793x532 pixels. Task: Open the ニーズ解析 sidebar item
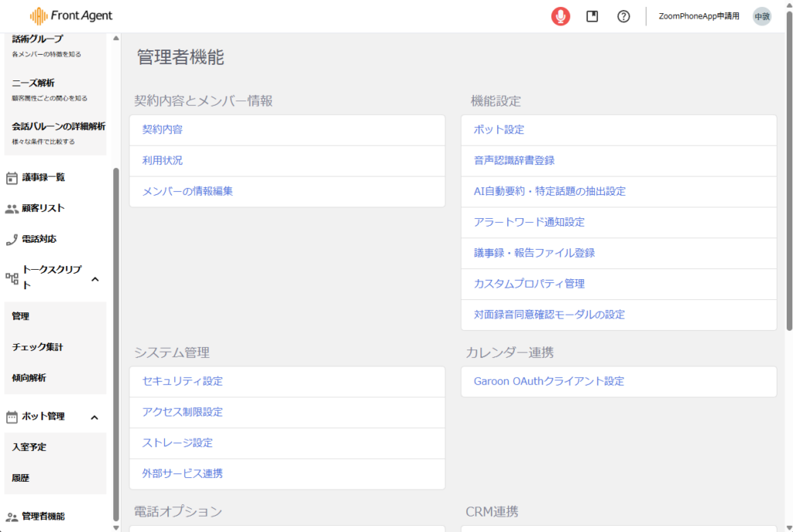pos(33,83)
